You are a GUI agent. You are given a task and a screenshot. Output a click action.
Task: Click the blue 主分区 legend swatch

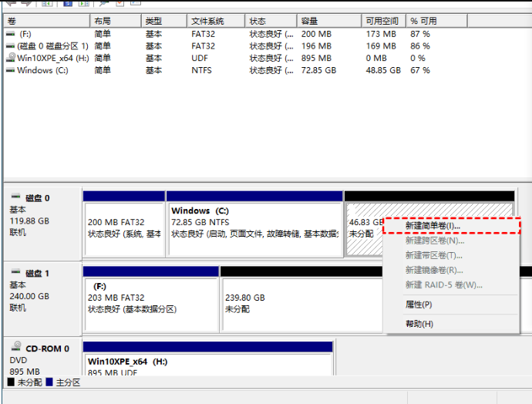coord(49,382)
